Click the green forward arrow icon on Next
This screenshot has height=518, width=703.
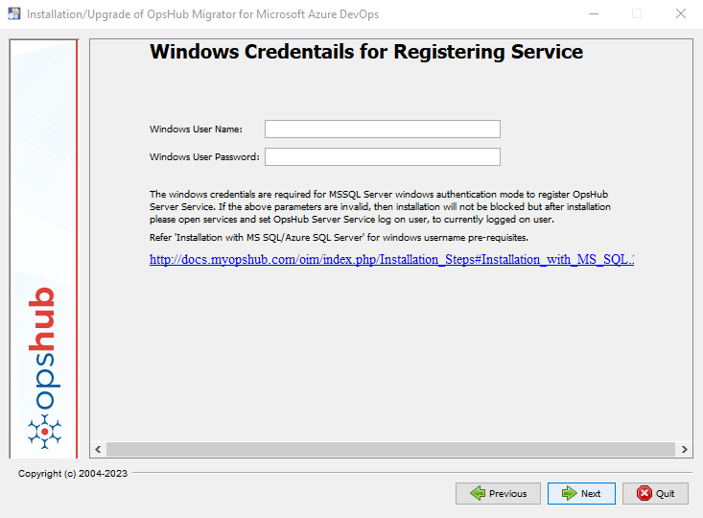pos(569,493)
